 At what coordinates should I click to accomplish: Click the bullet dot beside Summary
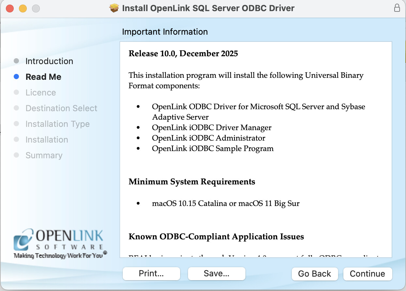pyautogui.click(x=16, y=155)
